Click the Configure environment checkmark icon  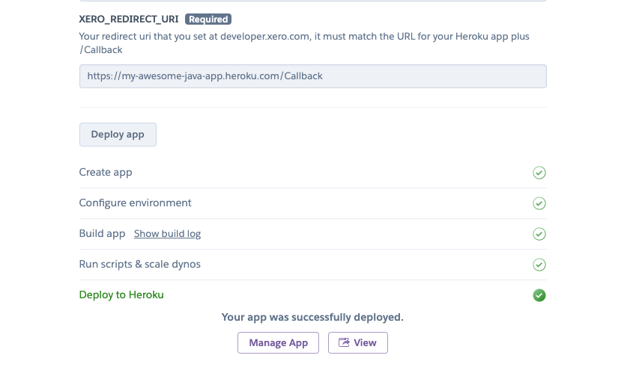point(539,203)
